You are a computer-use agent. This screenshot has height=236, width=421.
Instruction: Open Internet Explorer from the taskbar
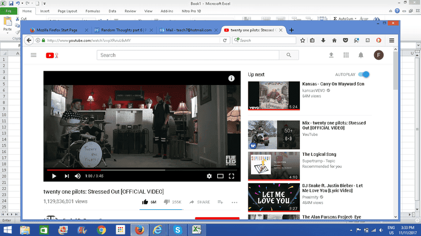click(x=157, y=230)
